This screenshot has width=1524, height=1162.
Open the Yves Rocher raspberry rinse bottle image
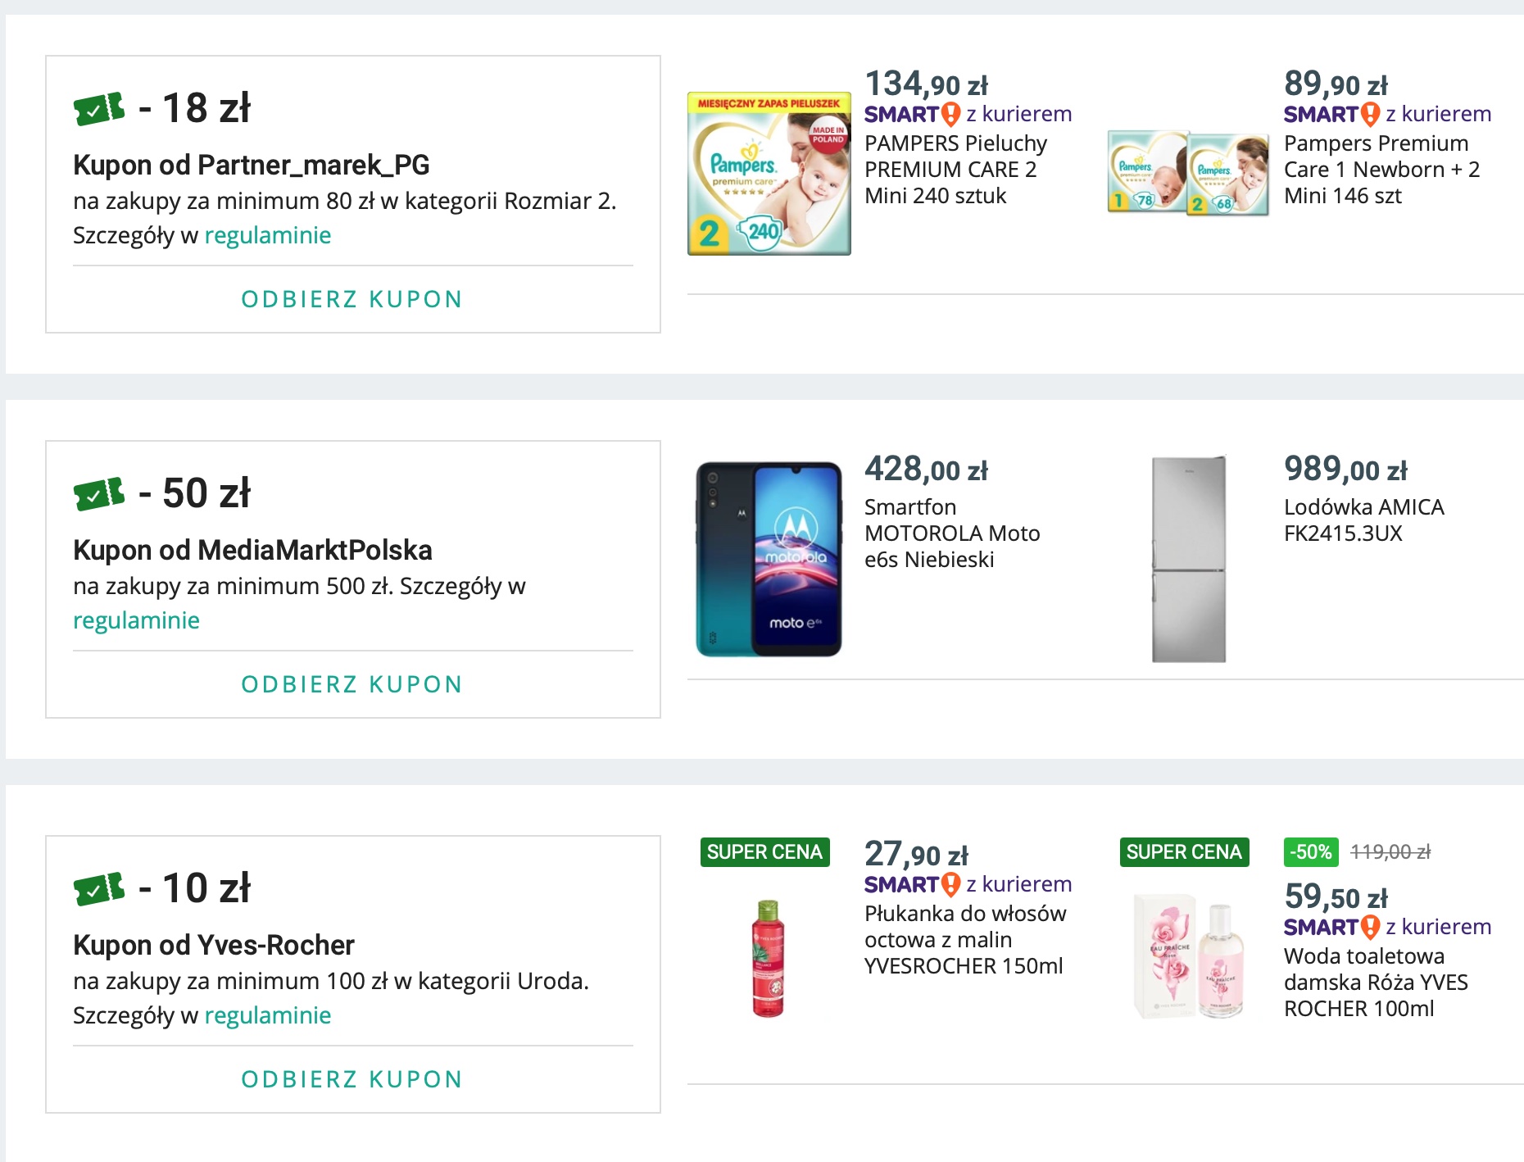[x=768, y=959]
